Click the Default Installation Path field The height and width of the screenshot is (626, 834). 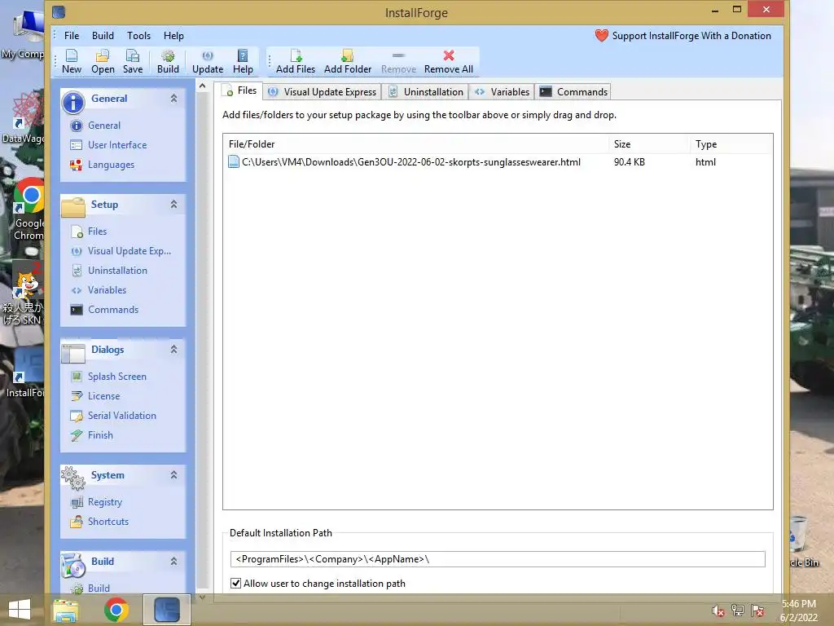[x=498, y=559]
